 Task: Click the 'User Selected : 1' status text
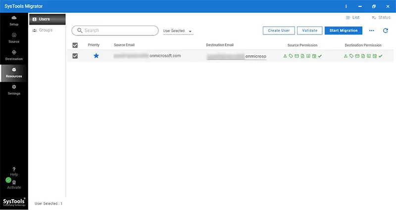[48, 204]
